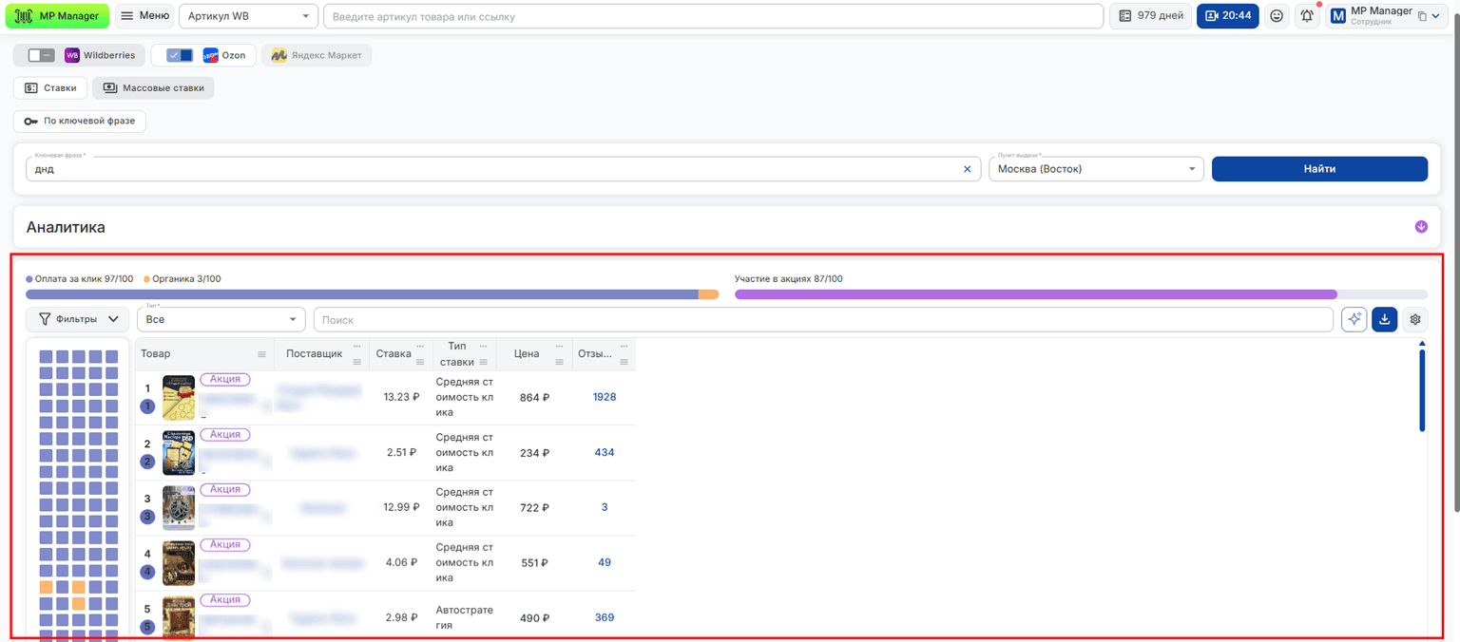Toggle the Ozon marketplace switch
This screenshot has height=642, width=1460.
coord(179,55)
